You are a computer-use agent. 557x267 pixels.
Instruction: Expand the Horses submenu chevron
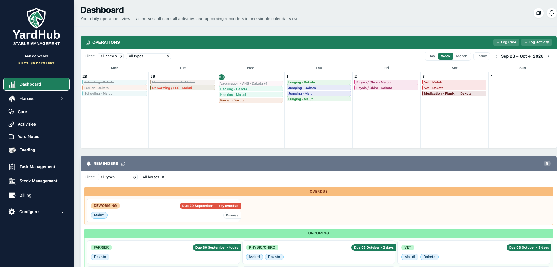[62, 98]
